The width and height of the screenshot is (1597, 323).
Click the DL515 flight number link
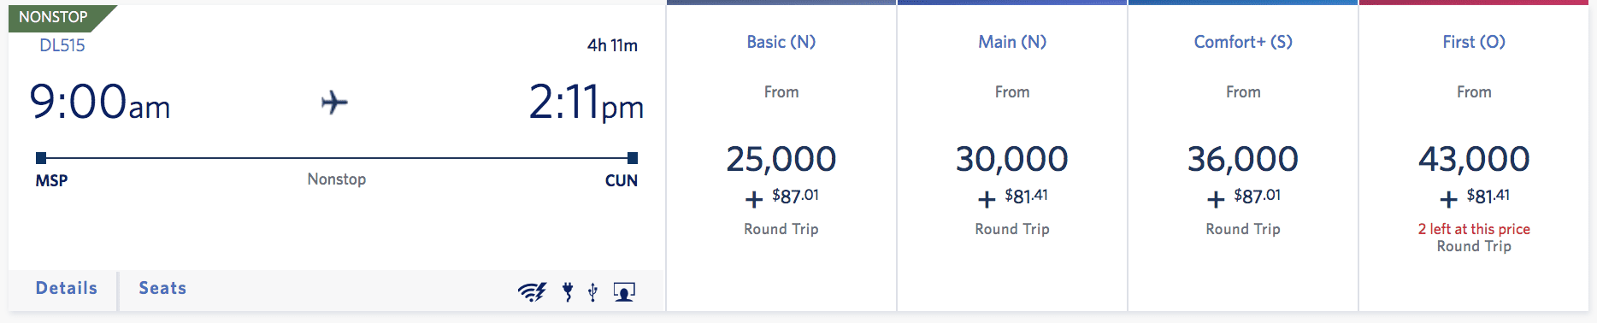click(62, 46)
